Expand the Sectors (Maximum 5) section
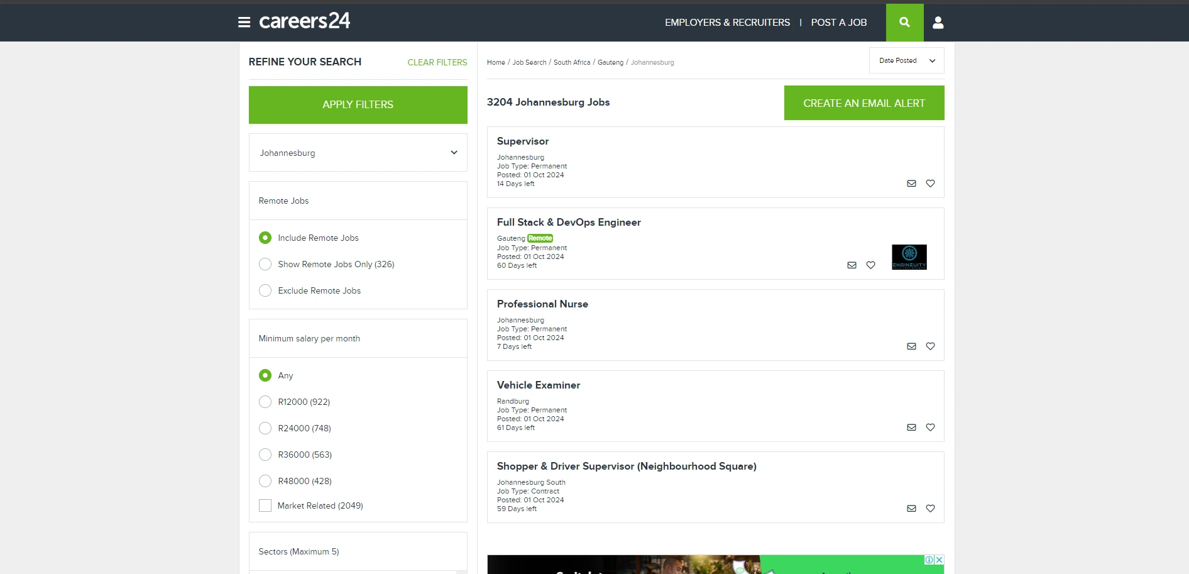Image resolution: width=1189 pixels, height=574 pixels. 358,551
